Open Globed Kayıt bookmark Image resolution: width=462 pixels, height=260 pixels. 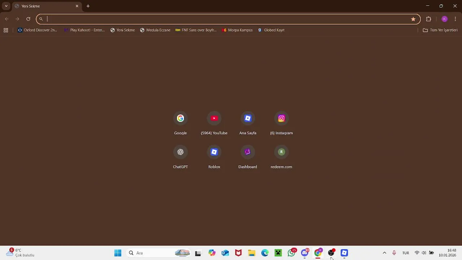pos(271,30)
